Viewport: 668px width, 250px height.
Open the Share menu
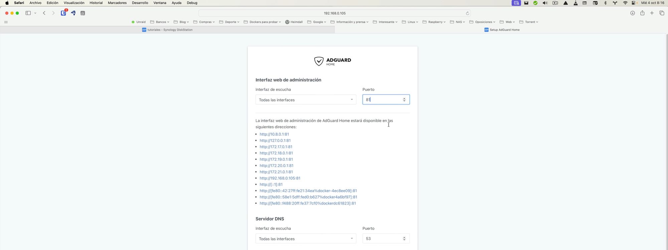(x=642, y=13)
